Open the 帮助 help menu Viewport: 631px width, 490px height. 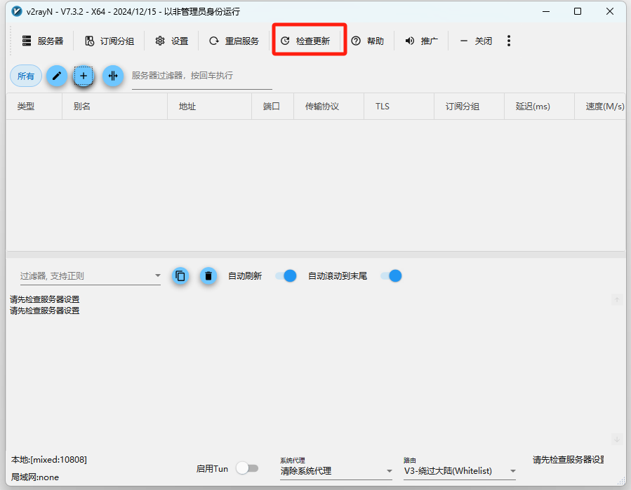click(368, 41)
